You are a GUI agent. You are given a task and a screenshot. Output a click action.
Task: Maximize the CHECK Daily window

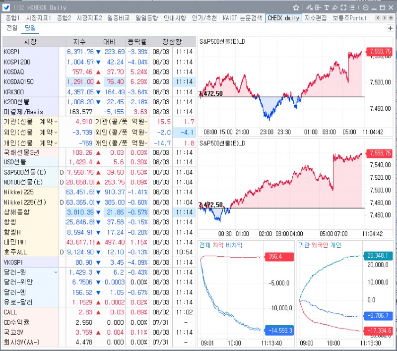click(x=383, y=7)
